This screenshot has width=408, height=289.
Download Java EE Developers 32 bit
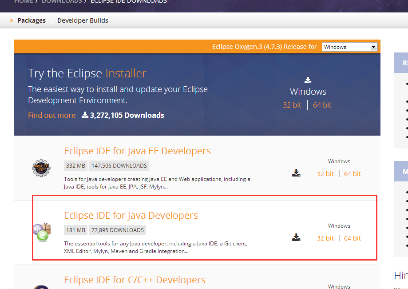325,174
